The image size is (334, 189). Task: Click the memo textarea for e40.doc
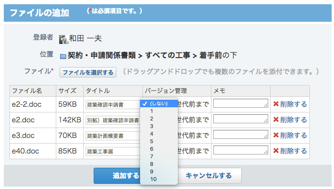coord(240,151)
